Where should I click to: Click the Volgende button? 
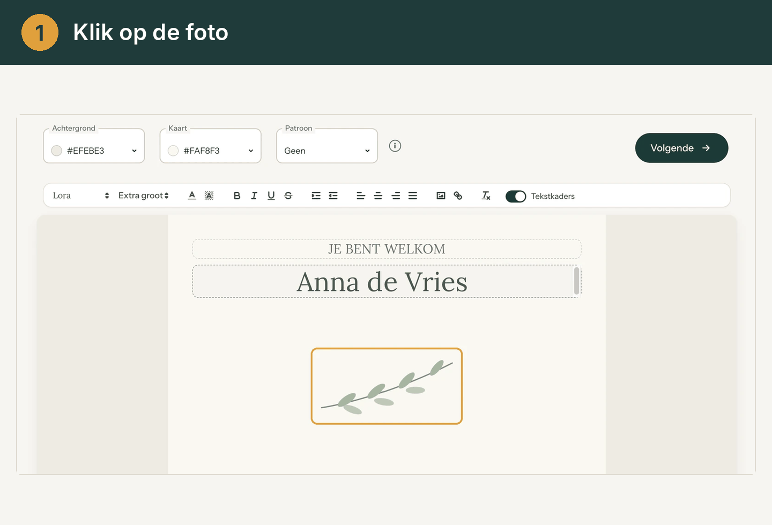pos(681,148)
